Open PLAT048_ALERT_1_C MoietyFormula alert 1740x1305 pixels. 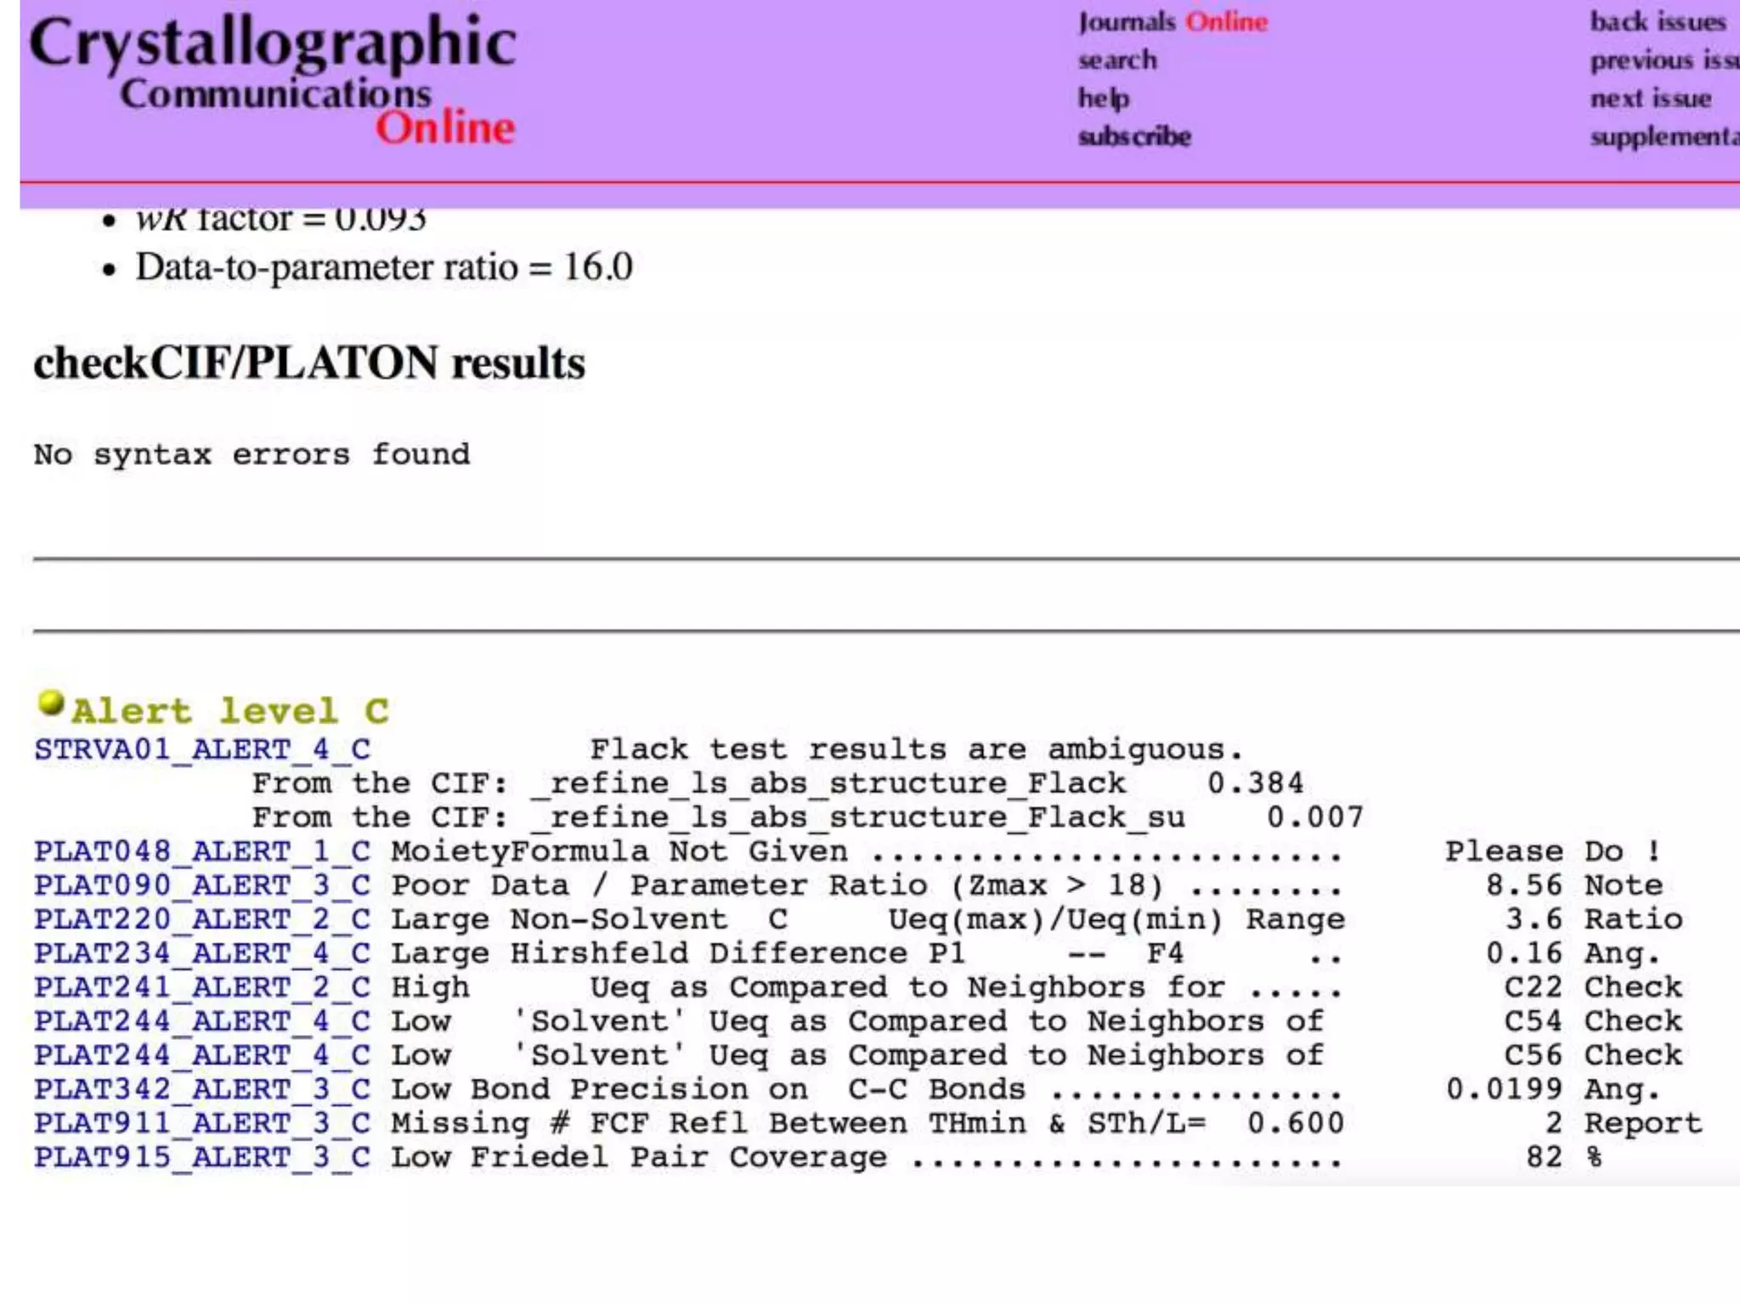pos(202,852)
